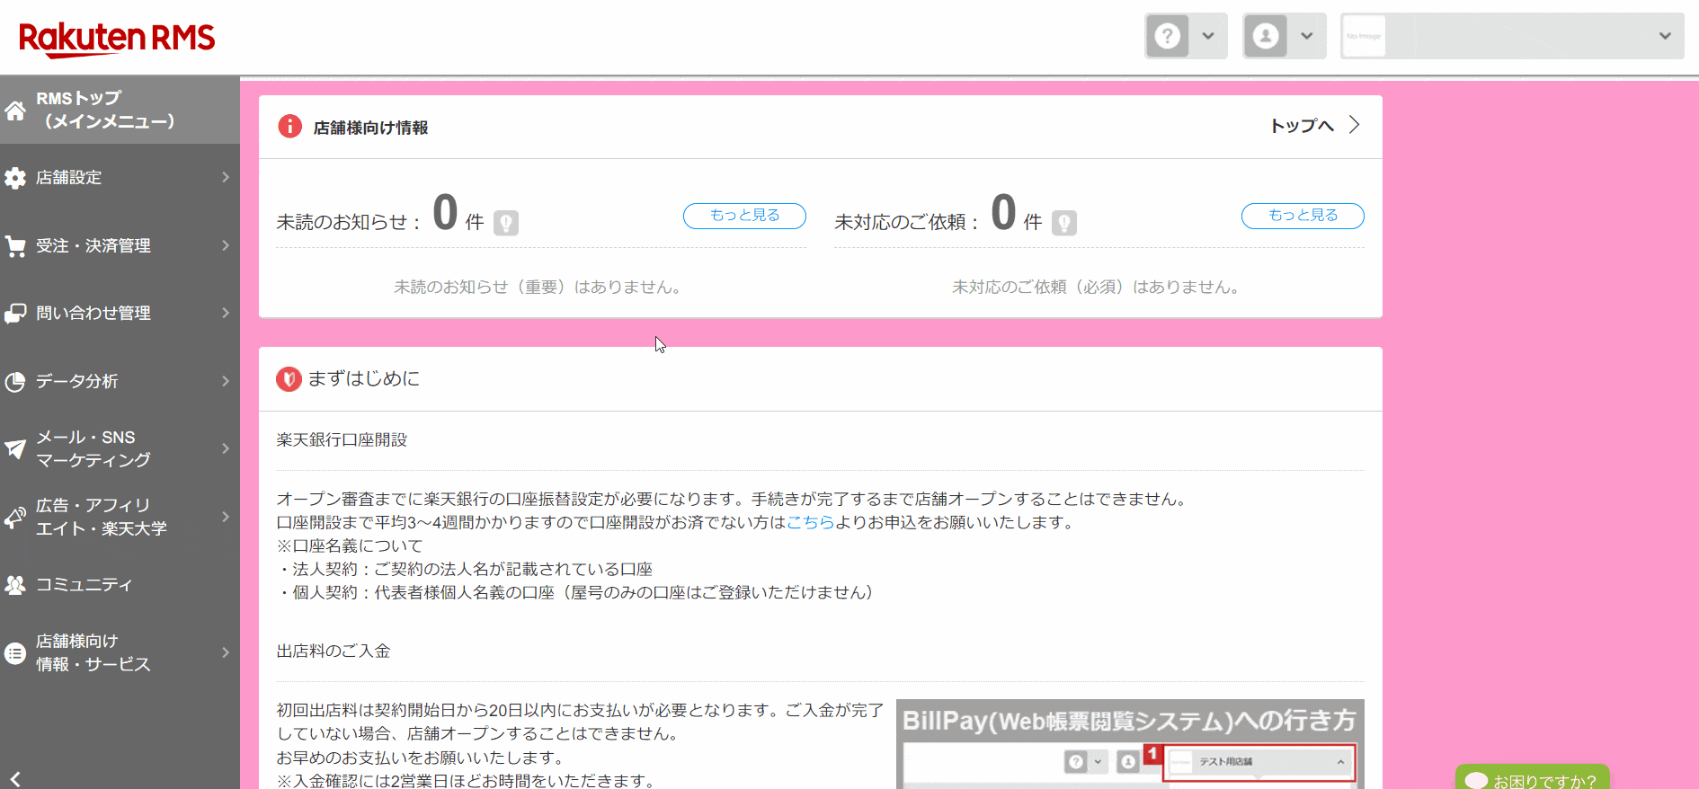Open the help question mark icon
The height and width of the screenshot is (789, 1699).
tap(1167, 36)
